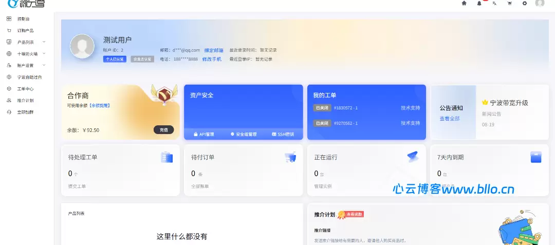The image size is (555, 245).
Task: Click the 08-19 announcement date
Action: click(x=488, y=124)
